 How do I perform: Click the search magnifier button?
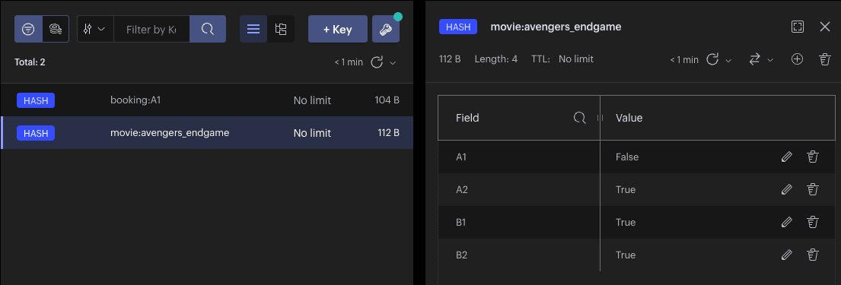pyautogui.click(x=208, y=29)
